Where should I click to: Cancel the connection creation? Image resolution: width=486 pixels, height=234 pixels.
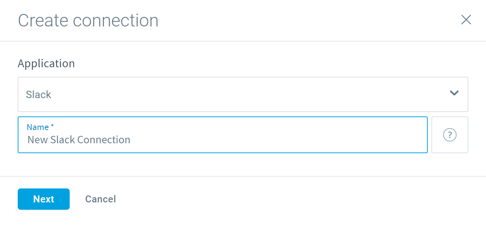(x=100, y=199)
